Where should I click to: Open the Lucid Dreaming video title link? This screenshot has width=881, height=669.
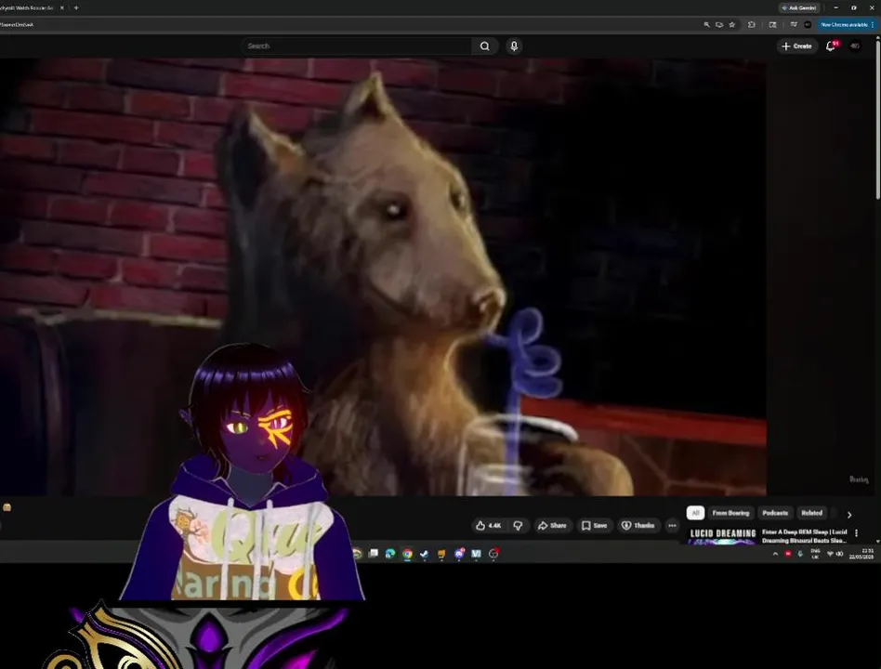tap(804, 536)
